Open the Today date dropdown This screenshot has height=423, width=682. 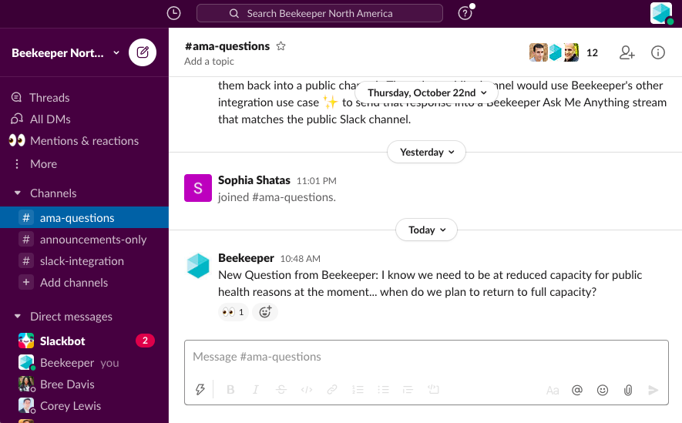click(x=426, y=230)
